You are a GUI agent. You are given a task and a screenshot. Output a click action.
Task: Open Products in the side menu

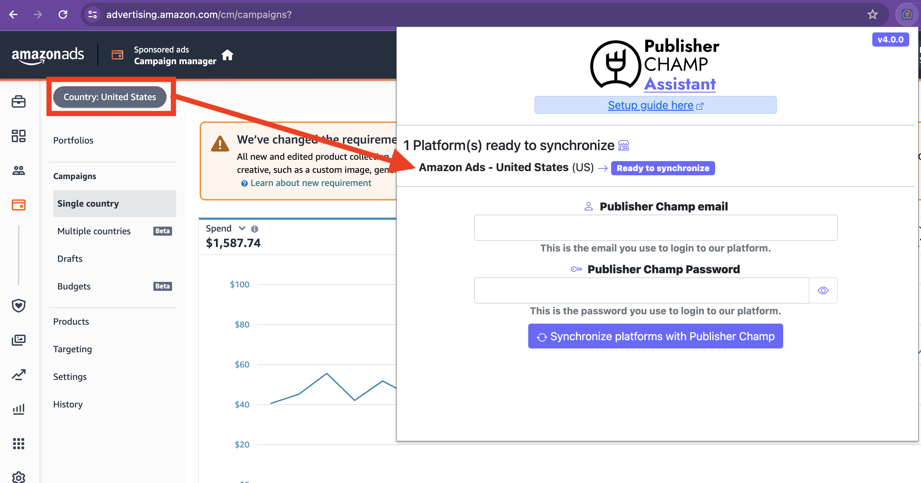click(71, 321)
